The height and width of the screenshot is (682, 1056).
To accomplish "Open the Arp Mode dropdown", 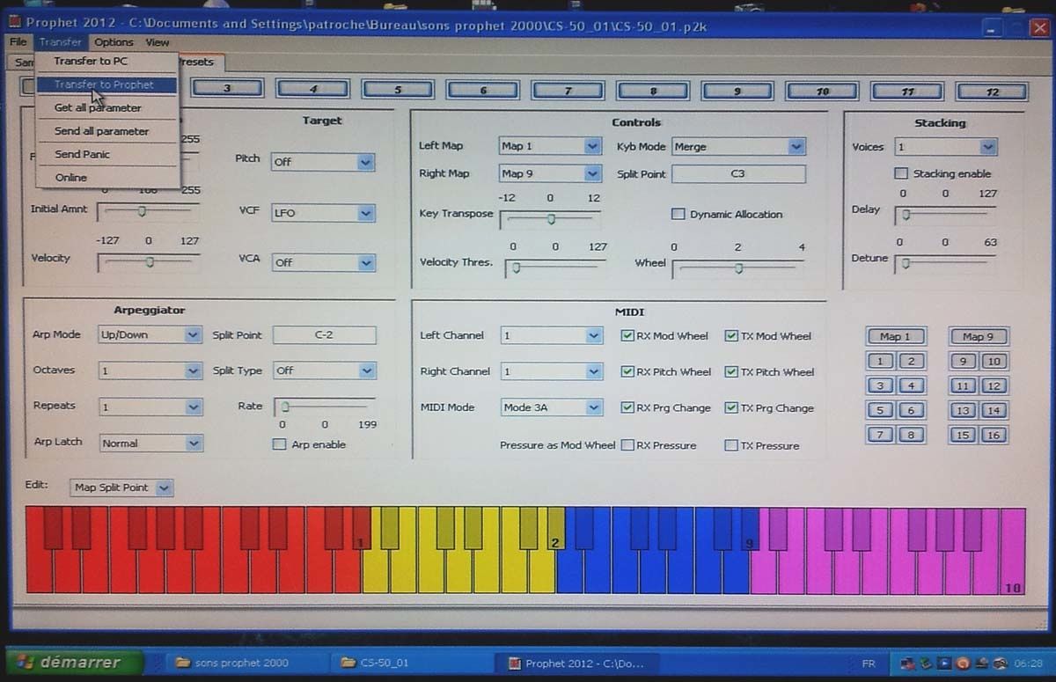I will (x=150, y=334).
